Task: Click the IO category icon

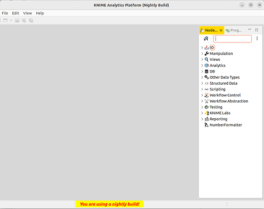Action: point(207,47)
